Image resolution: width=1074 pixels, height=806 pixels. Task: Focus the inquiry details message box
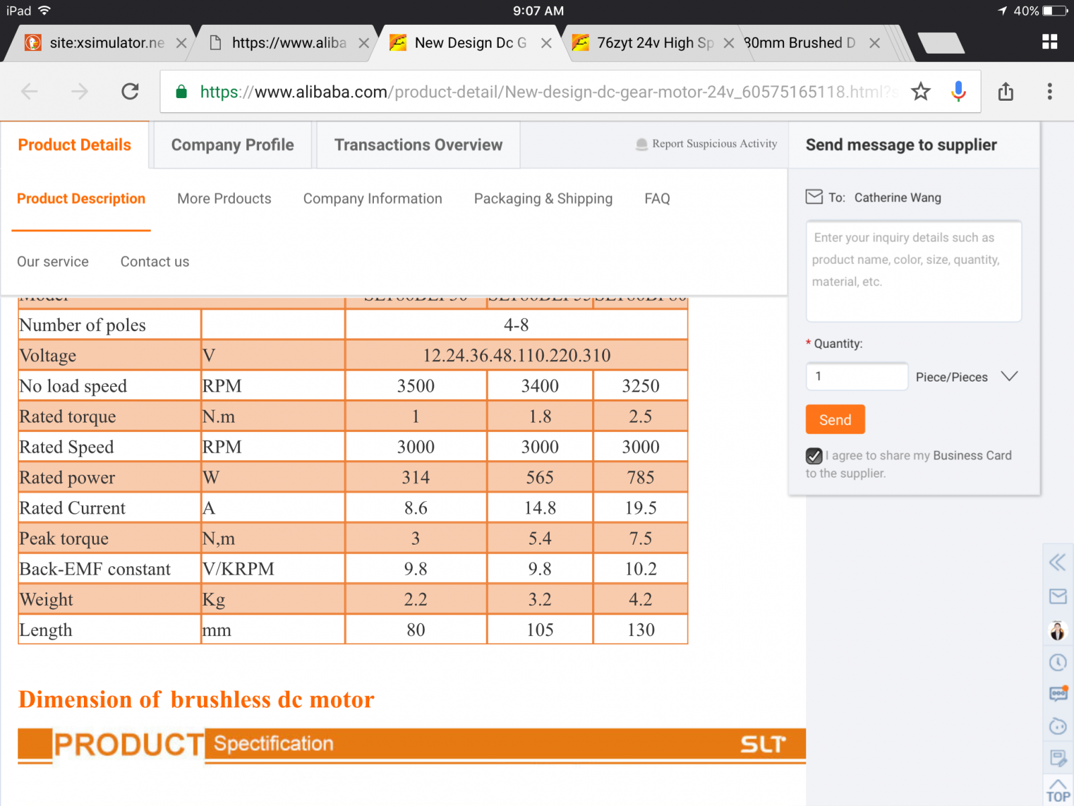point(914,271)
